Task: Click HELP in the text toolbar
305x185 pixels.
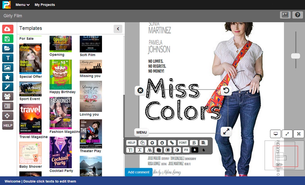Action: click(x=131, y=143)
